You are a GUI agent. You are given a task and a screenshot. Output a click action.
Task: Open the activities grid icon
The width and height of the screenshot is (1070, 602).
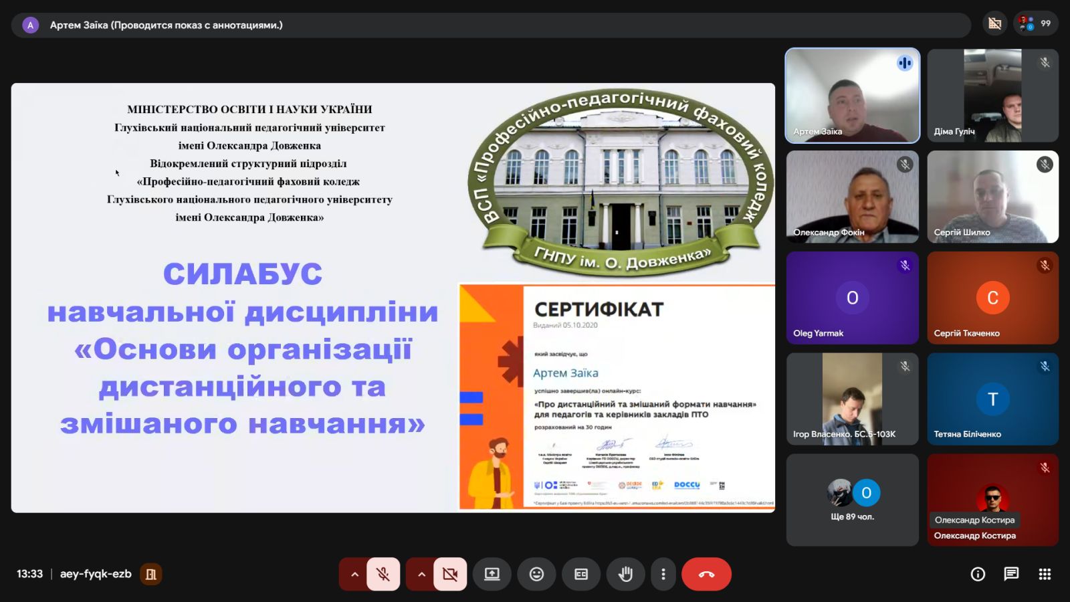1045,574
